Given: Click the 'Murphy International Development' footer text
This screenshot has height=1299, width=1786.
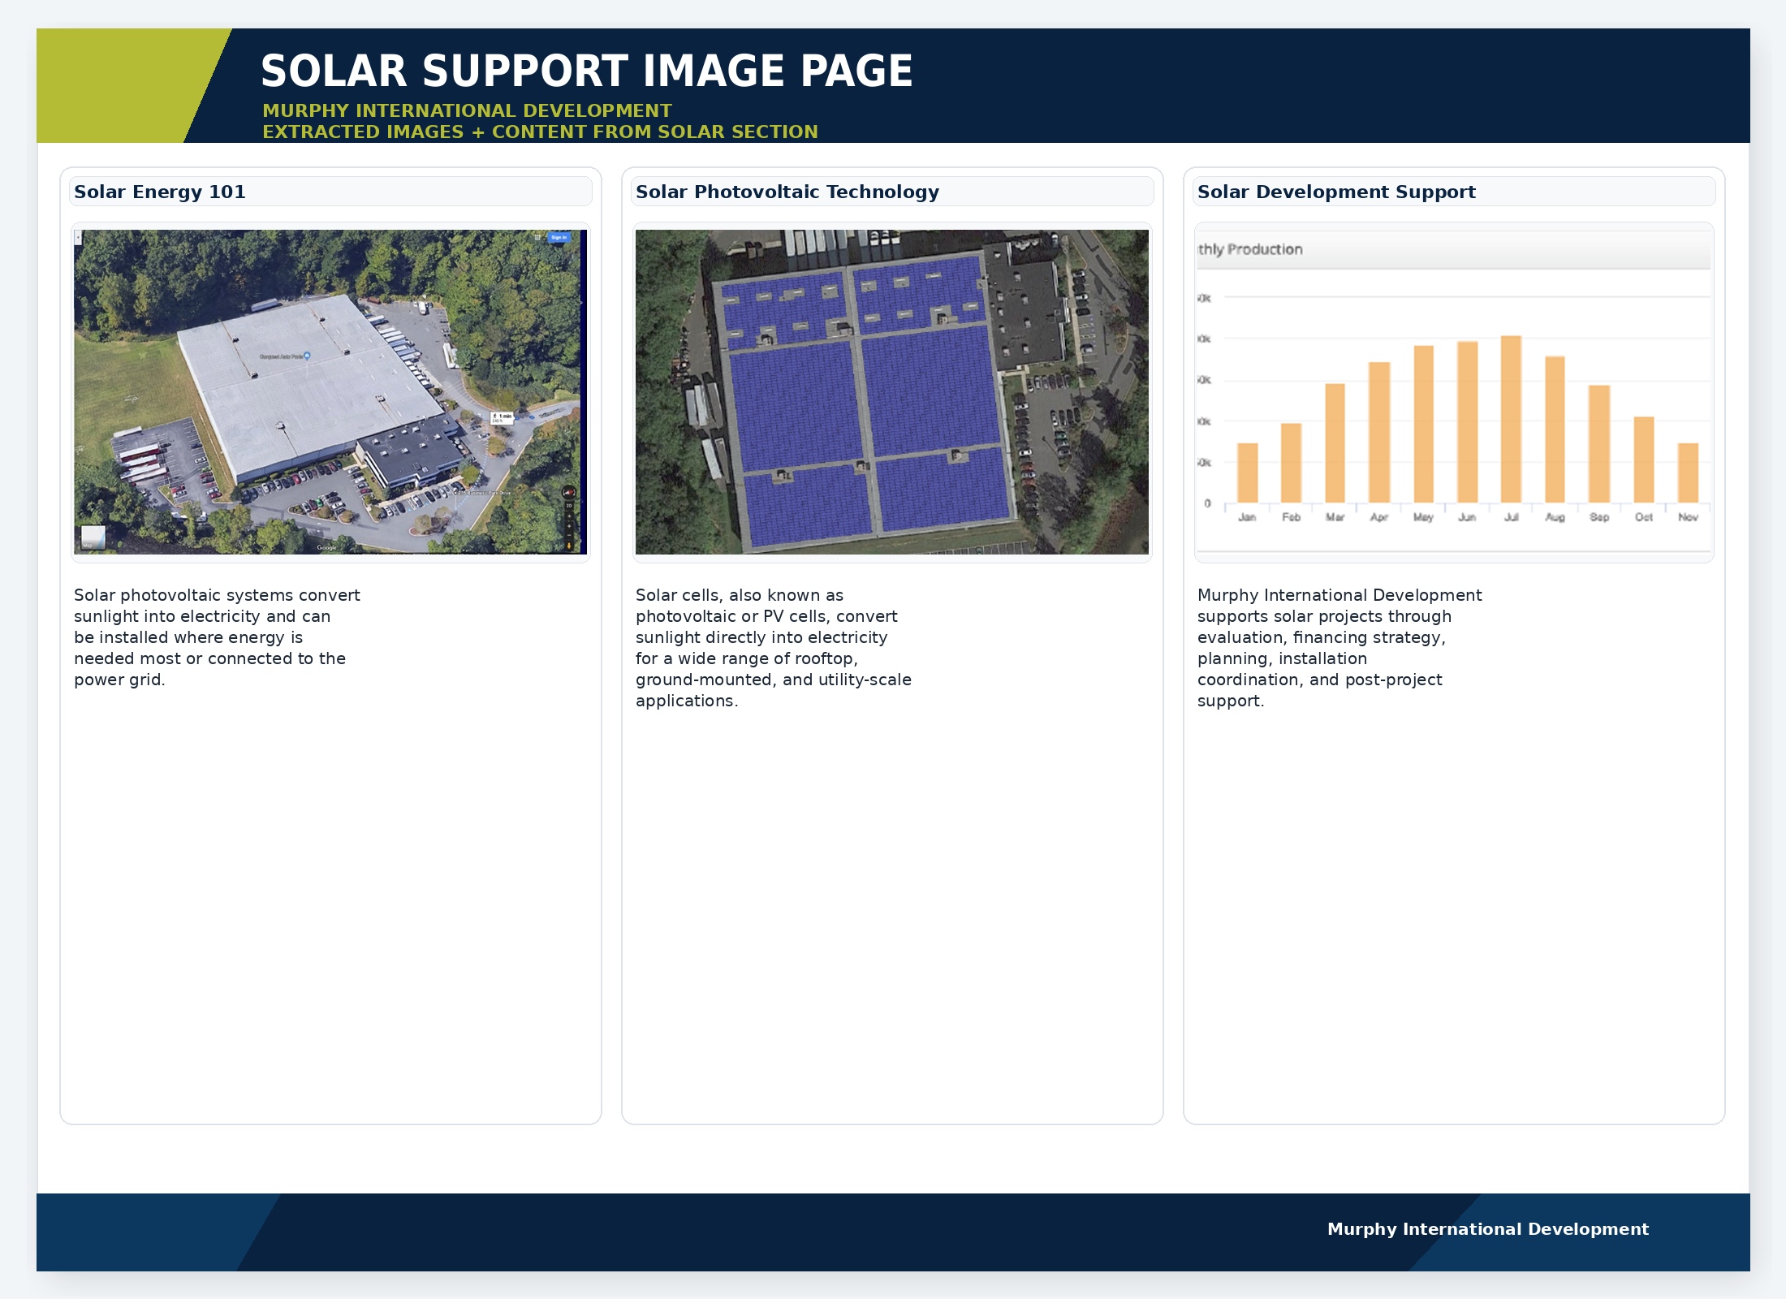Looking at the screenshot, I should point(1488,1229).
